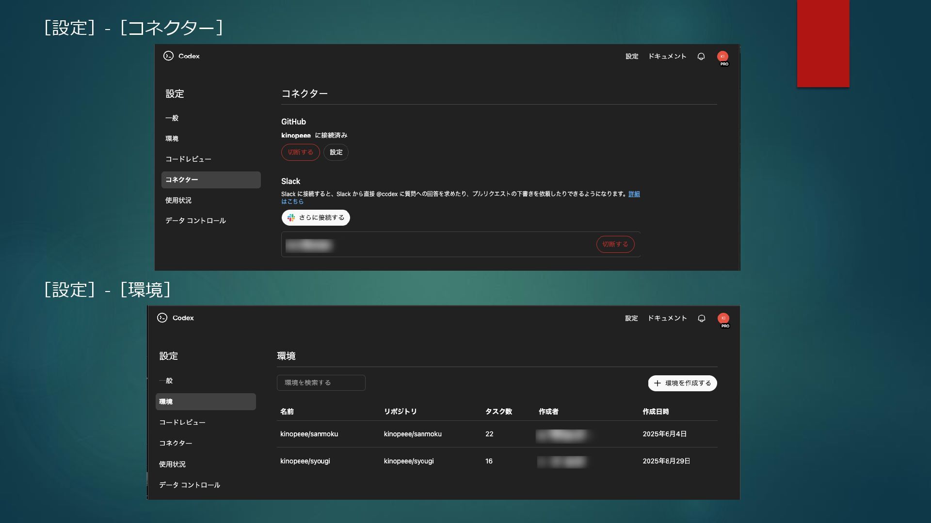931x523 pixels.
Task: Open the kinopeee/sanmoku environment row
Action: pos(309,434)
